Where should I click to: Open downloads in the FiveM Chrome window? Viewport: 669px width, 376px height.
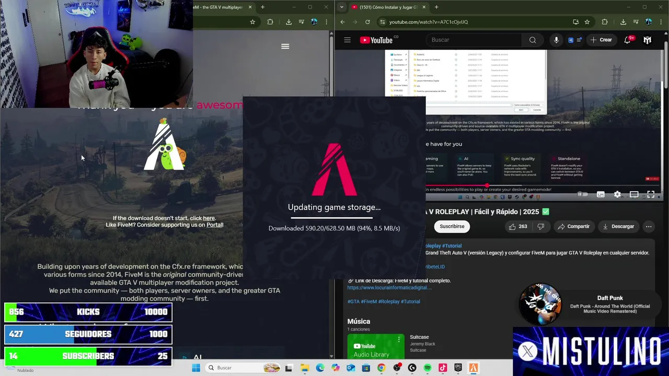point(289,22)
